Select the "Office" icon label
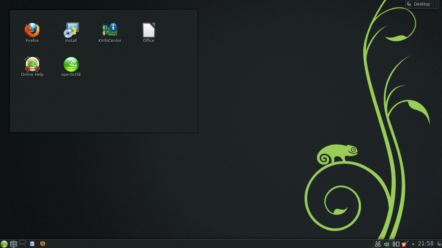The width and height of the screenshot is (442, 248). pyautogui.click(x=149, y=41)
